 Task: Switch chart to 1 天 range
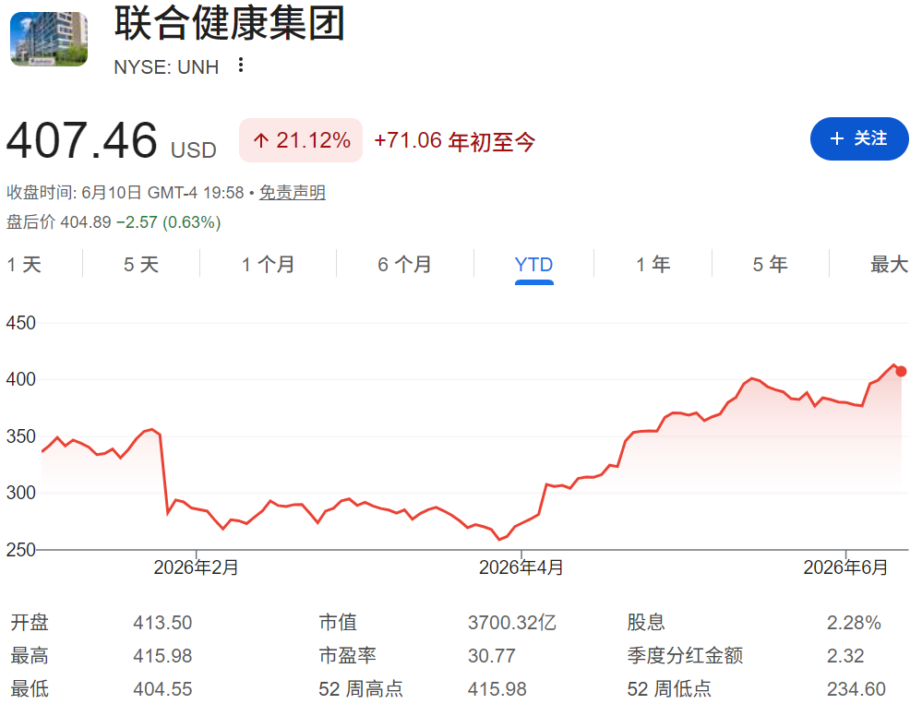tap(24, 265)
